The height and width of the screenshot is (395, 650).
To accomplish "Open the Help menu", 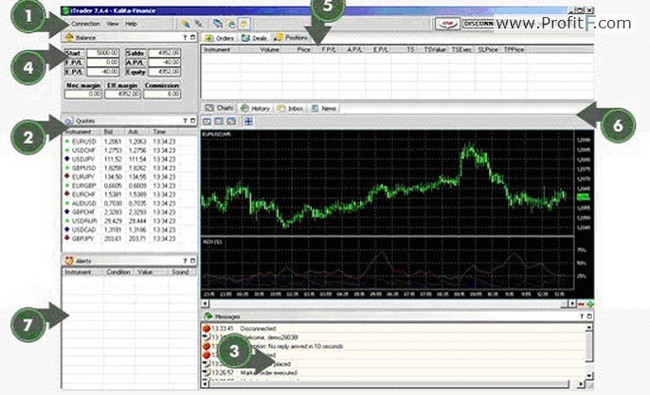I will [x=131, y=24].
